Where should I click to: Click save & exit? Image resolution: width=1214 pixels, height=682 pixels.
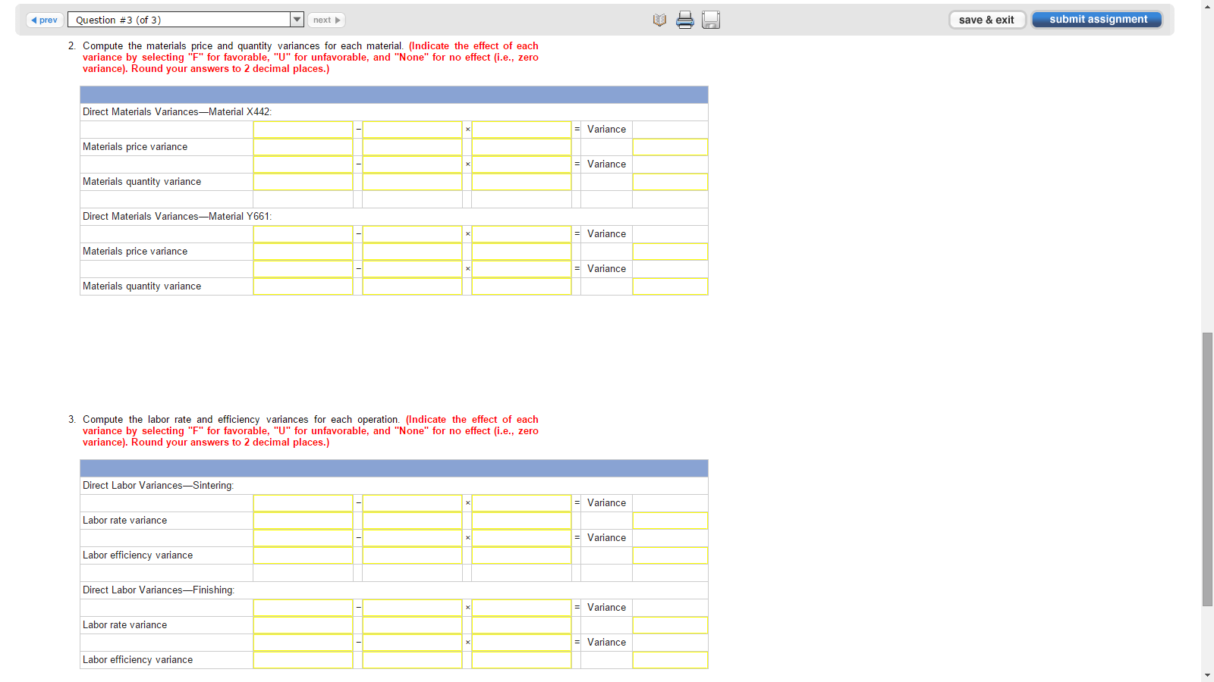pyautogui.click(x=986, y=20)
